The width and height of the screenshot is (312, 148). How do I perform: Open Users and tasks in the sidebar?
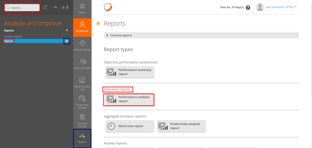pyautogui.click(x=82, y=64)
